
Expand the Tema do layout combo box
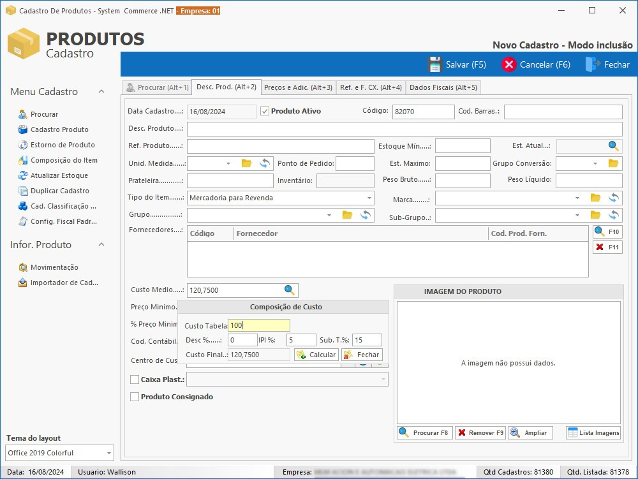point(108,453)
